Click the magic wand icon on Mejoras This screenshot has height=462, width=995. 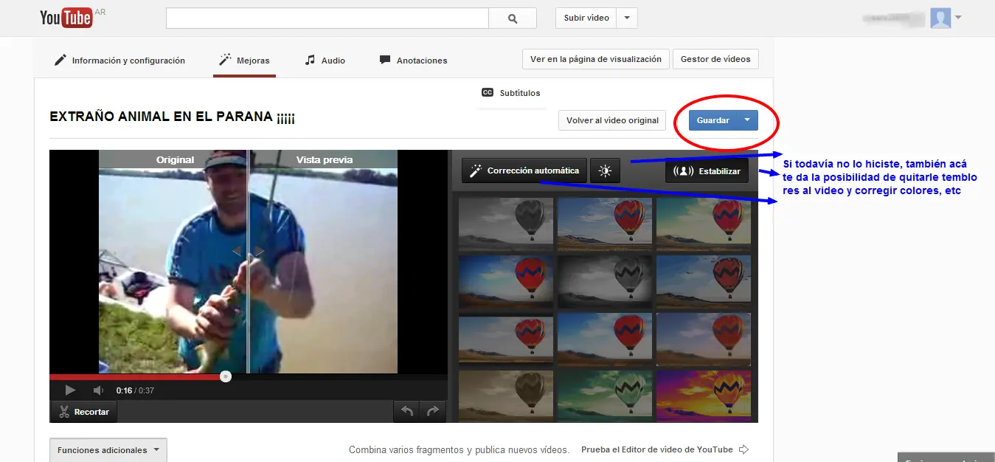pos(225,60)
